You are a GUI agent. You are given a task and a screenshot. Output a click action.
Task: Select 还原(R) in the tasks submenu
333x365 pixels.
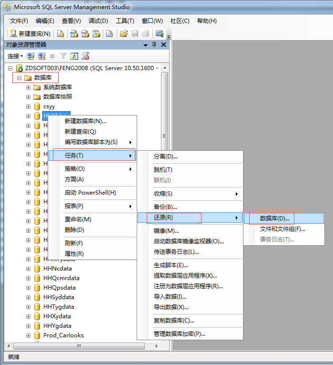click(190, 218)
